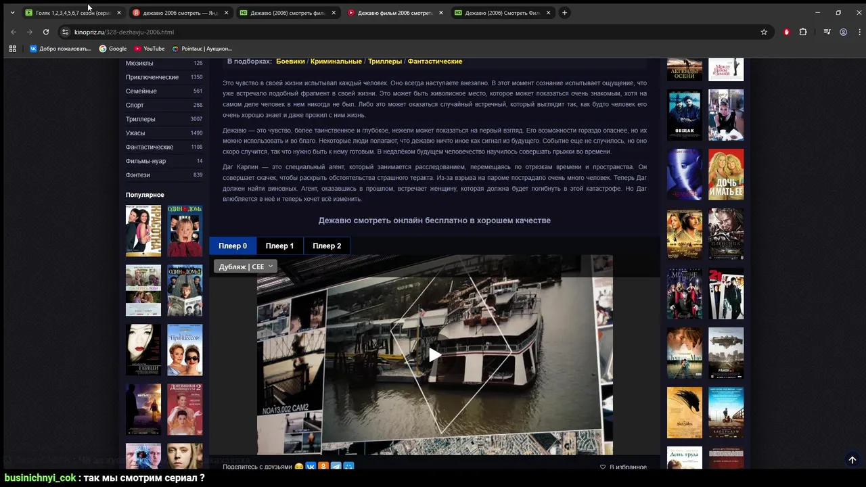Open the 'Pointauc | Аукцион' bookmark
The height and width of the screenshot is (487, 866).
[x=202, y=49]
